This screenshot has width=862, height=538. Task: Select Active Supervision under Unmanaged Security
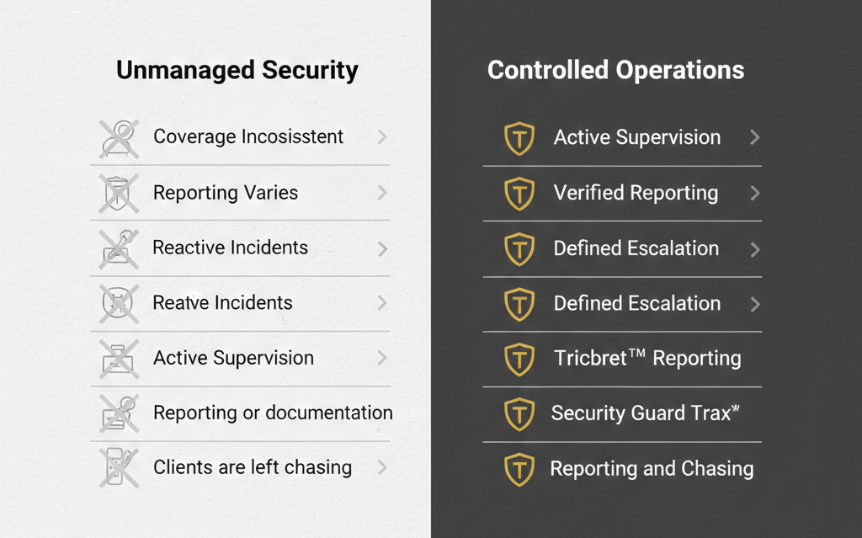(x=233, y=358)
